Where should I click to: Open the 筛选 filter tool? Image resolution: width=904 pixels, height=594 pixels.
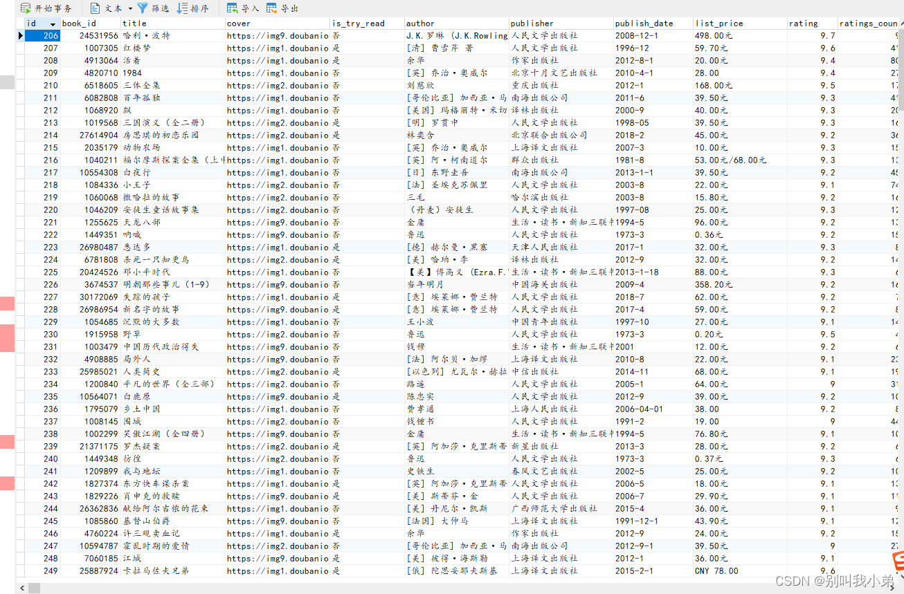pyautogui.click(x=153, y=8)
